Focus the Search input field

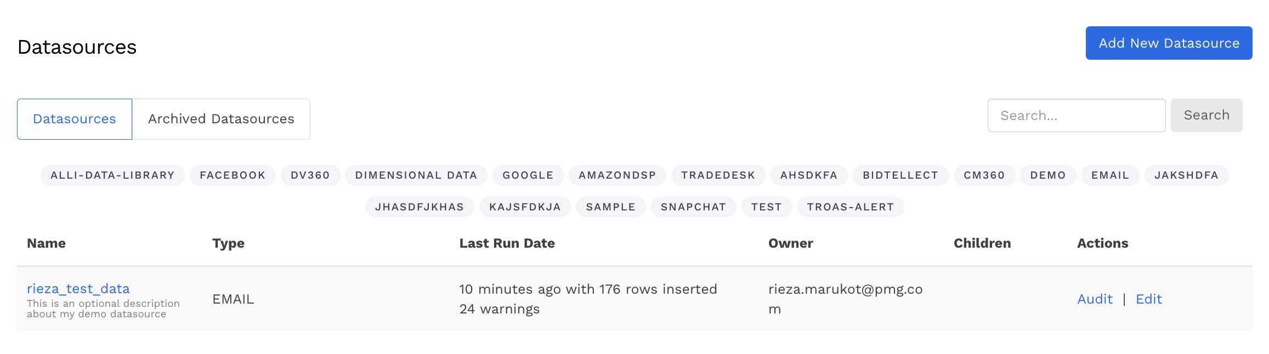[x=1076, y=116]
